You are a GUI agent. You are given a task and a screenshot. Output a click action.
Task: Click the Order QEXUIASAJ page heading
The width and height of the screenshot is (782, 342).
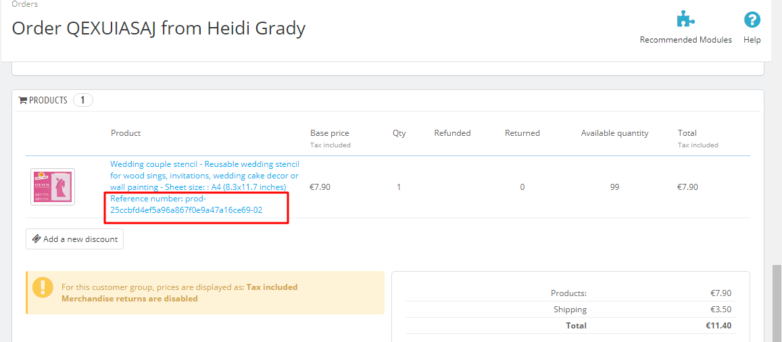[159, 28]
